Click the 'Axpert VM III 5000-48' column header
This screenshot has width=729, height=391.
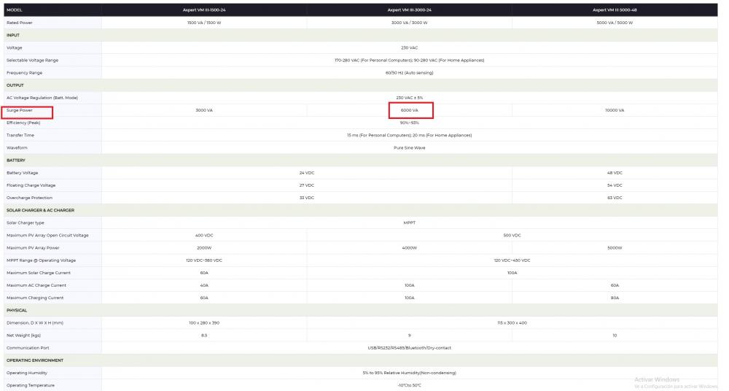[615, 9]
